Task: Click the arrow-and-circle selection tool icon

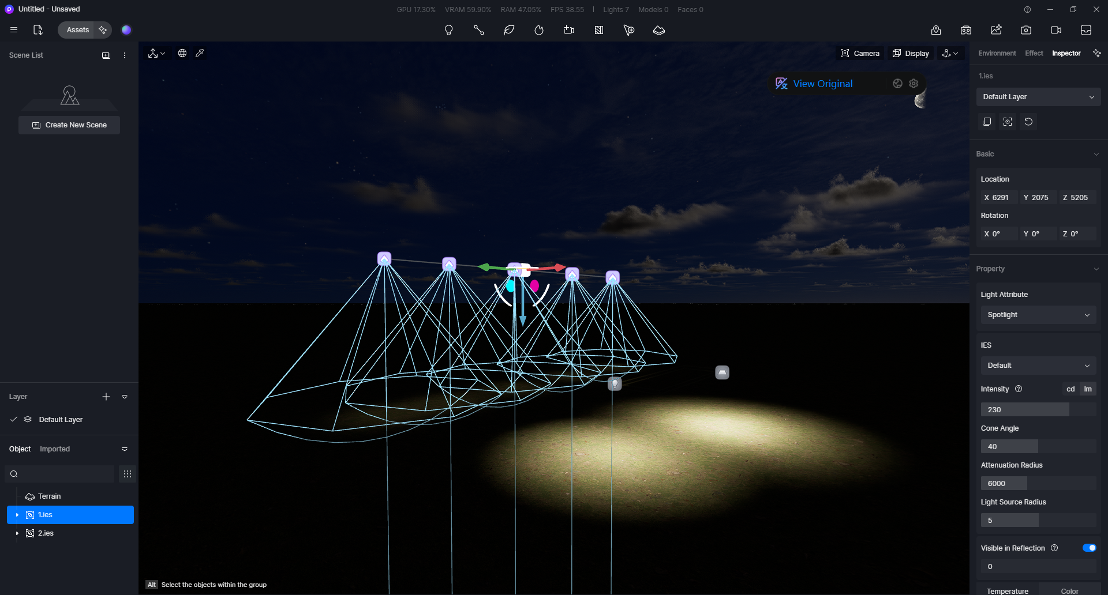Action: click(x=629, y=30)
